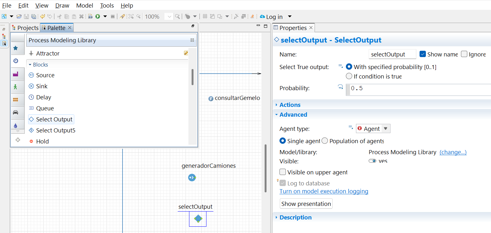Click the 'Turn on model execution logging' link
The height and width of the screenshot is (233, 491).
point(324,191)
